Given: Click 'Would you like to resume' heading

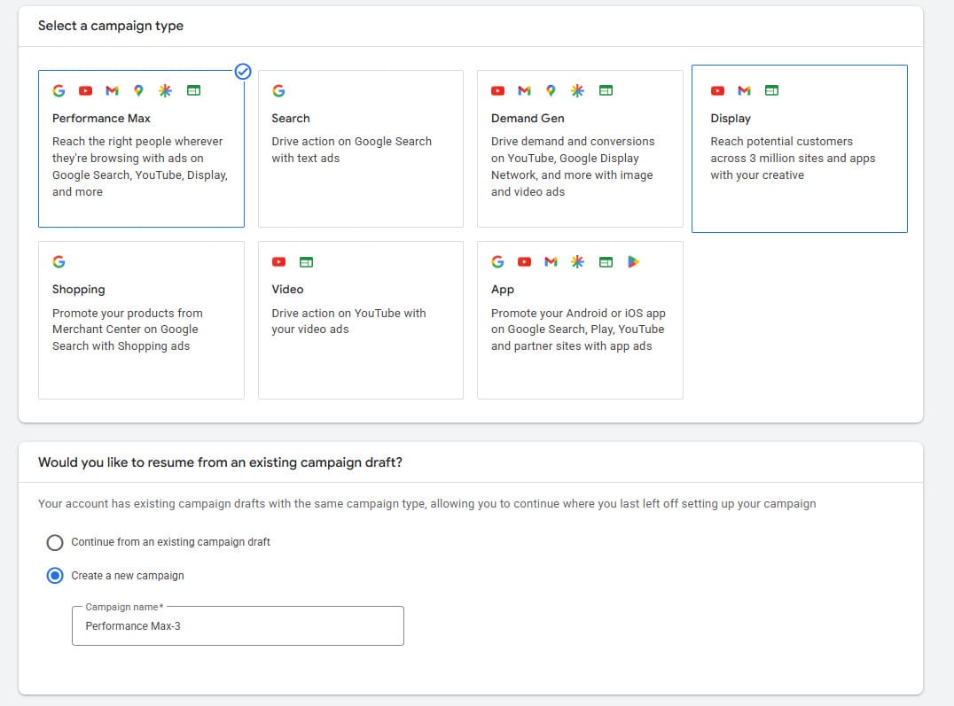Looking at the screenshot, I should (x=220, y=462).
